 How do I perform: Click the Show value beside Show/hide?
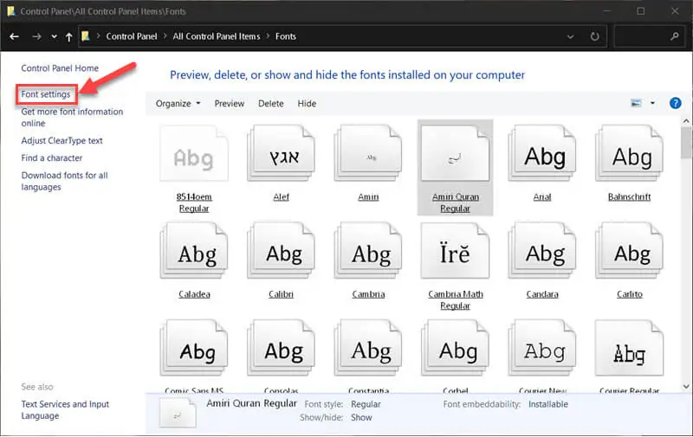coord(361,417)
